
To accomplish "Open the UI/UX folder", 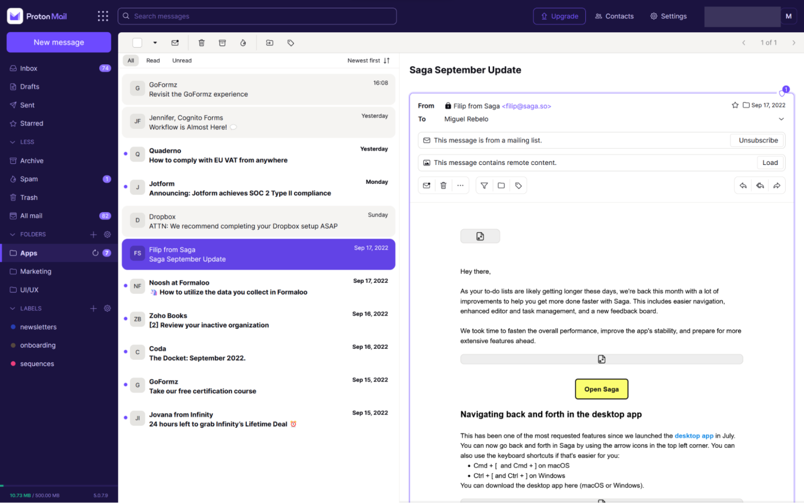I will pos(59,290).
